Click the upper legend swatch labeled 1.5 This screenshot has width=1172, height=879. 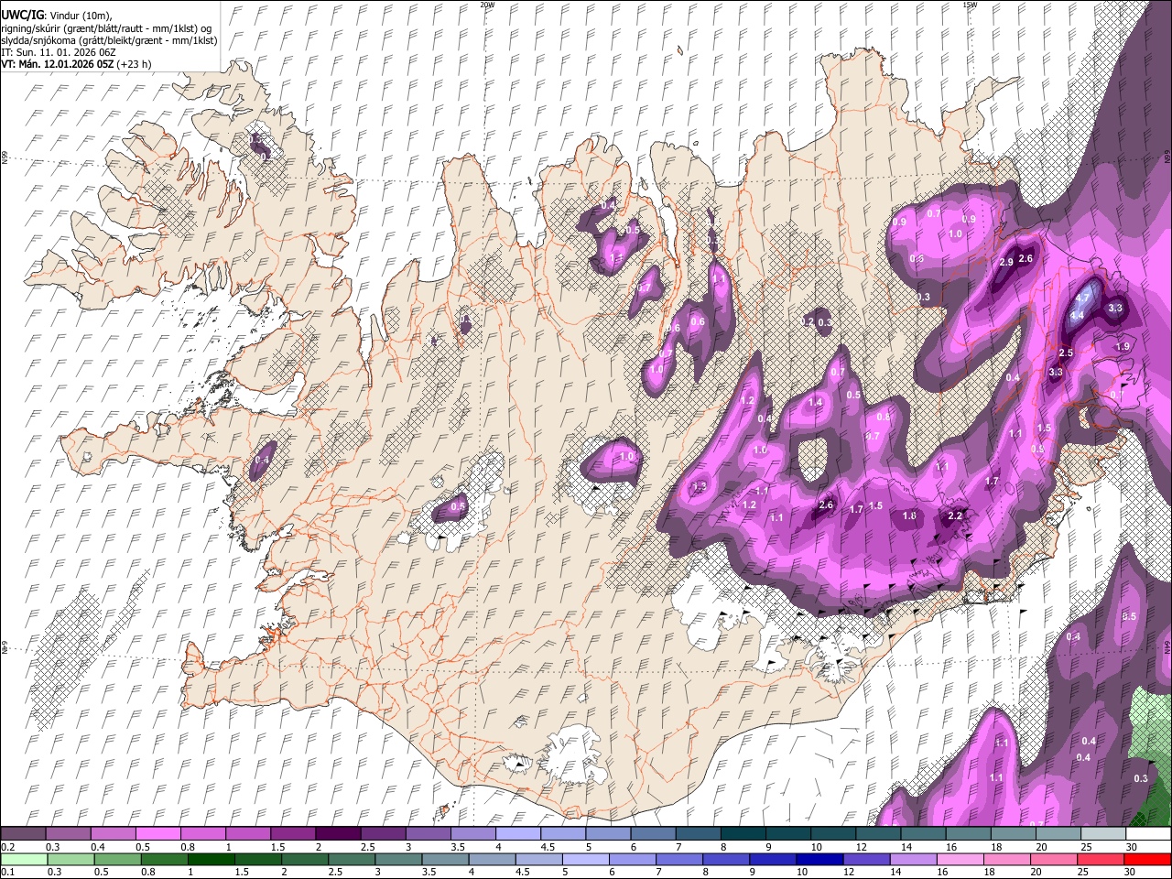(x=293, y=834)
